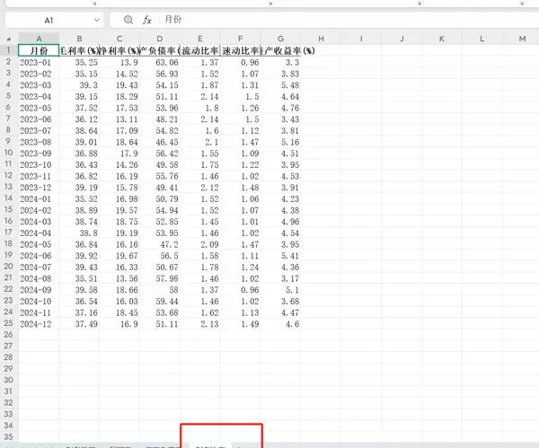Open the name box dropdown arrow
539x448 pixels.
click(96, 19)
